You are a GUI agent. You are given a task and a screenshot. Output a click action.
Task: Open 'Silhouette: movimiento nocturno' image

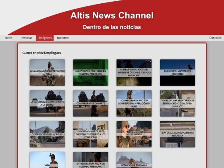click(x=178, y=73)
